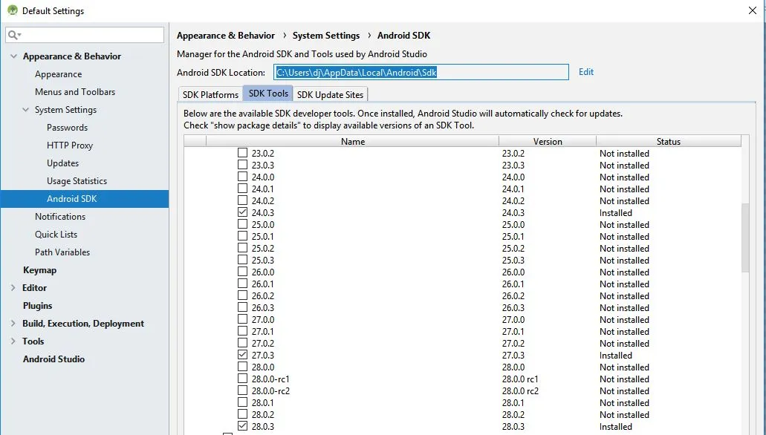
Task: Go to Passwords settings
Action: point(67,128)
